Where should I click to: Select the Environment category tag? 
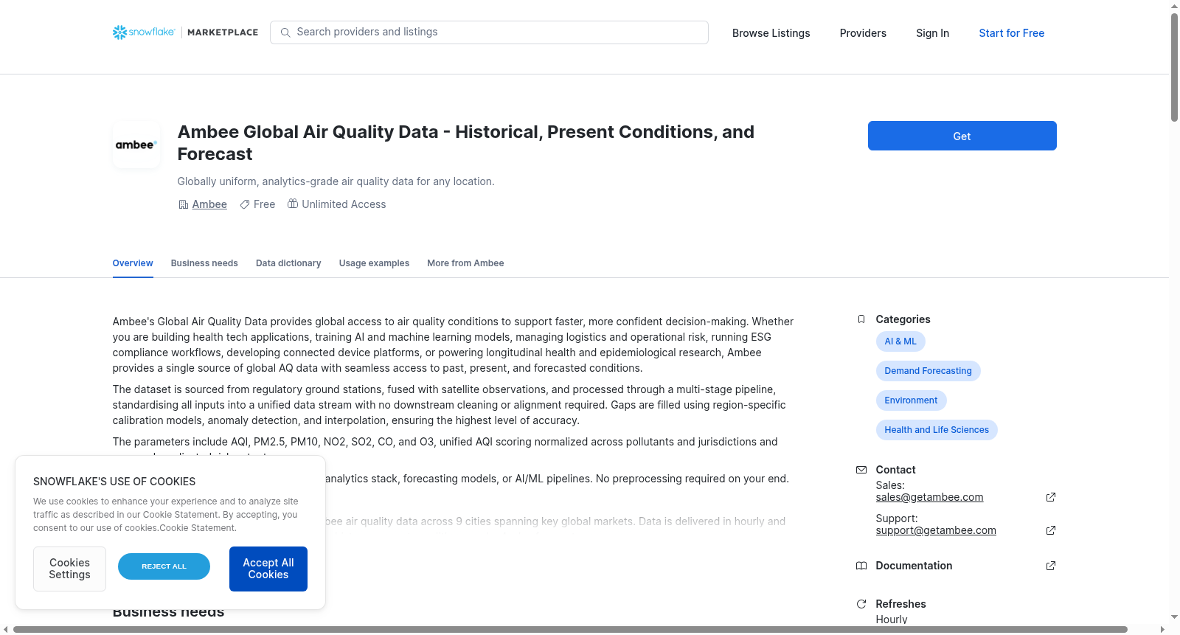pyautogui.click(x=911, y=400)
